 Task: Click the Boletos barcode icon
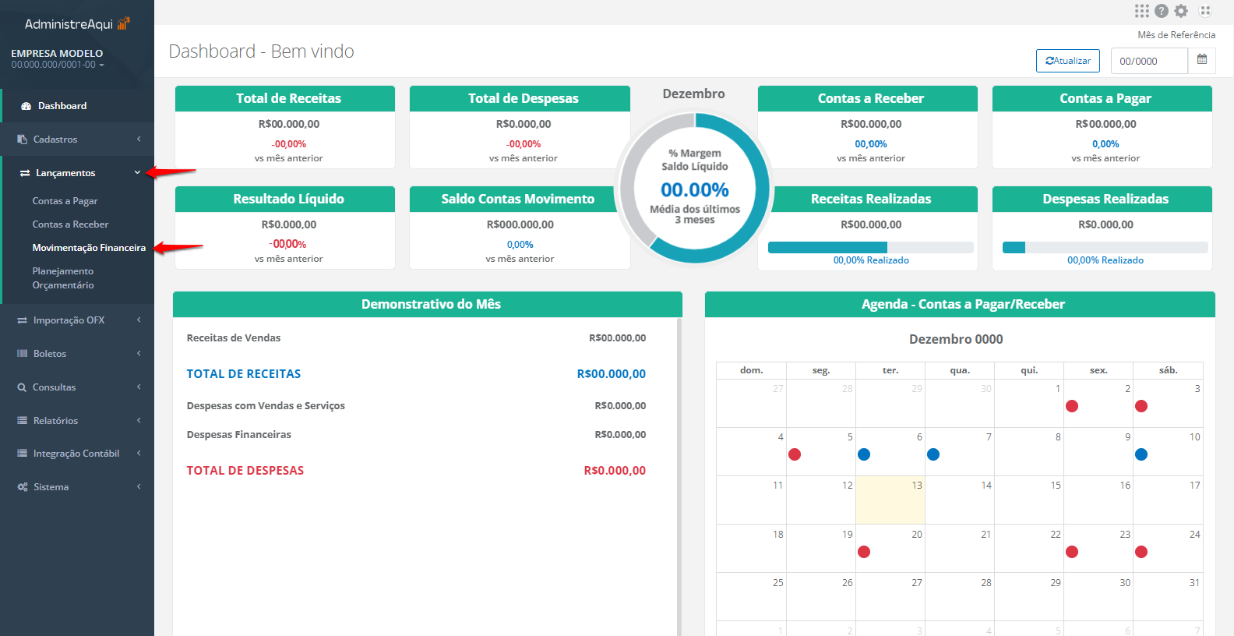23,354
